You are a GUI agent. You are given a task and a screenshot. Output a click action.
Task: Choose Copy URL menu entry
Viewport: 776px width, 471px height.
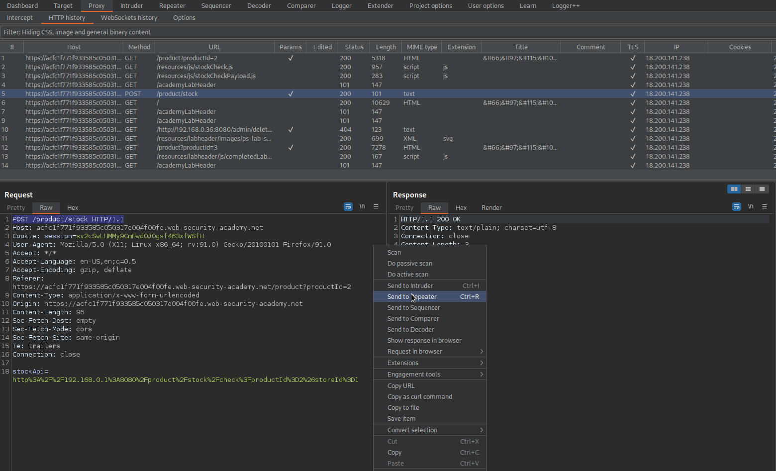click(x=430, y=386)
